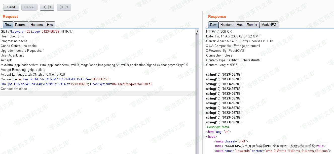This screenshot has width=334, height=154.
Task: Click the divider handle between Request and Response
Action: click(x=202, y=98)
